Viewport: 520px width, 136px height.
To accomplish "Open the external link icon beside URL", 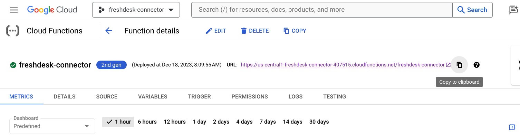I will coord(448,65).
